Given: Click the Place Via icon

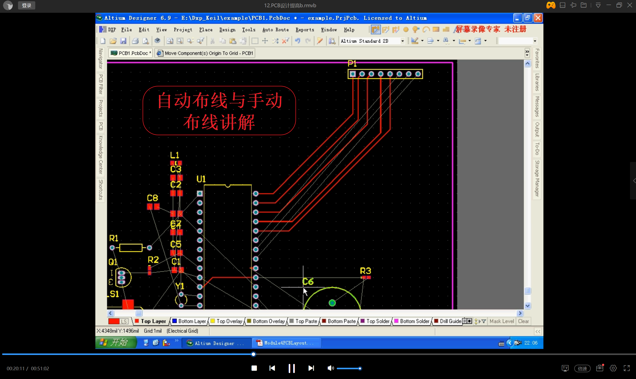Looking at the screenshot, I should point(416,30).
